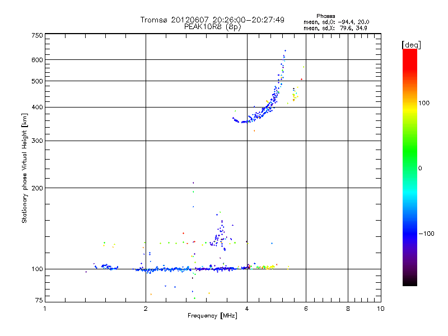Click the colorbar label '100'
This screenshot has height=336, width=448.
424,103
